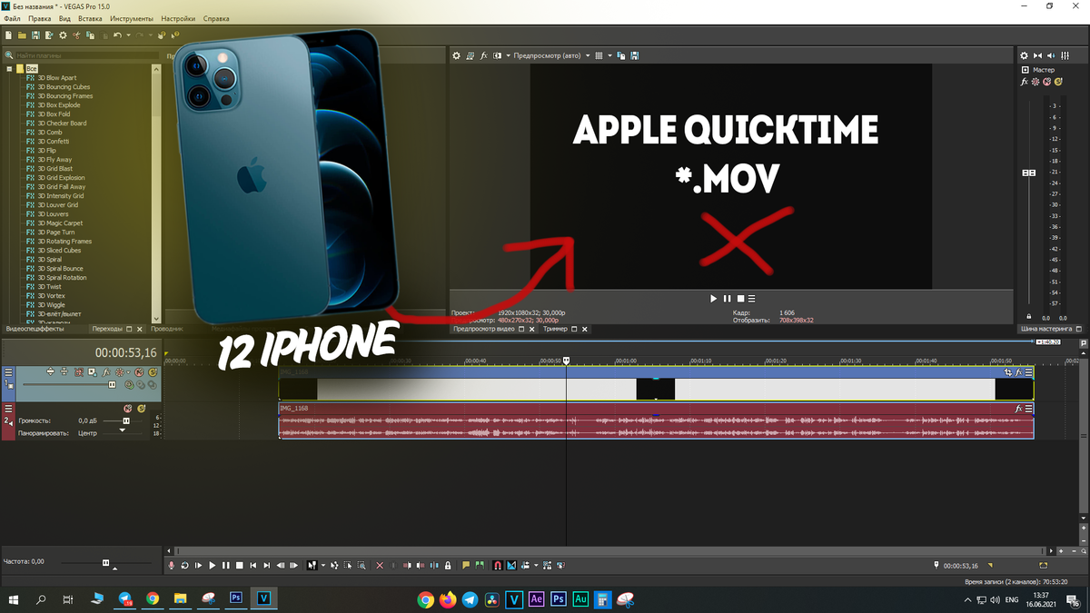1090x613 pixels.
Task: Open video output FX in preview toolbar
Action: click(484, 55)
